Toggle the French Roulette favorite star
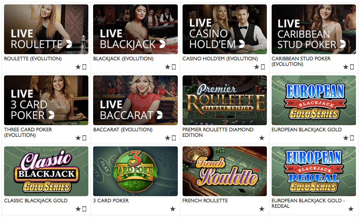Viewport: 360px width, 217px height. pos(262,209)
